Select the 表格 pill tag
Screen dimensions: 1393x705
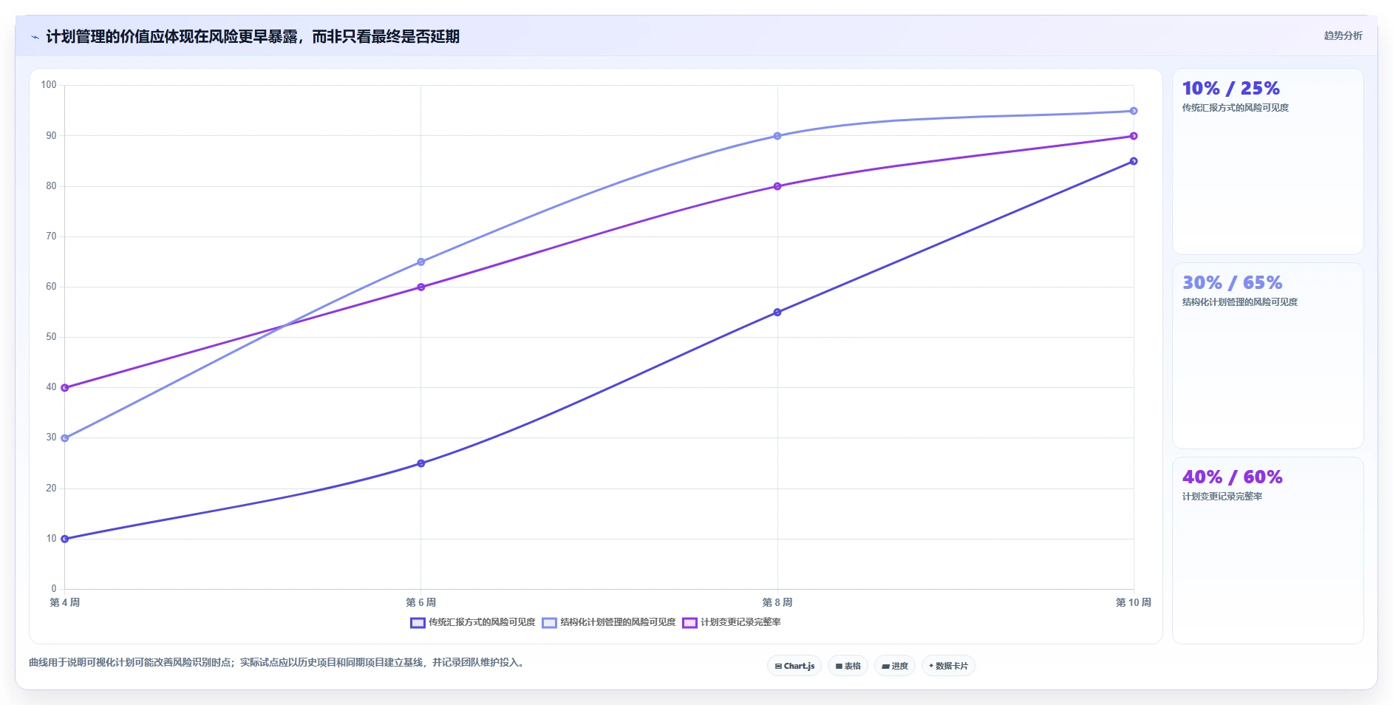click(848, 666)
